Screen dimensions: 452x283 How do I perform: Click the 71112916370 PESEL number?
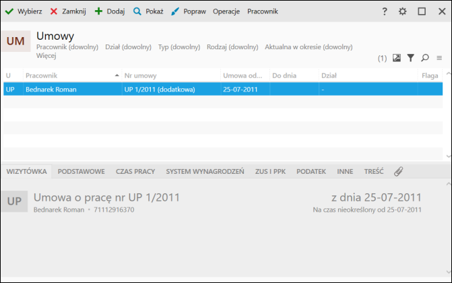point(114,210)
